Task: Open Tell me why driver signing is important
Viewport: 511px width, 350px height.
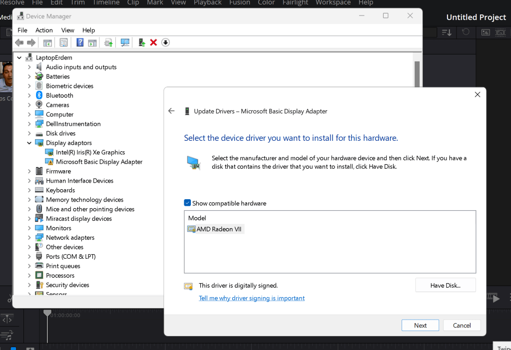Action: point(252,298)
